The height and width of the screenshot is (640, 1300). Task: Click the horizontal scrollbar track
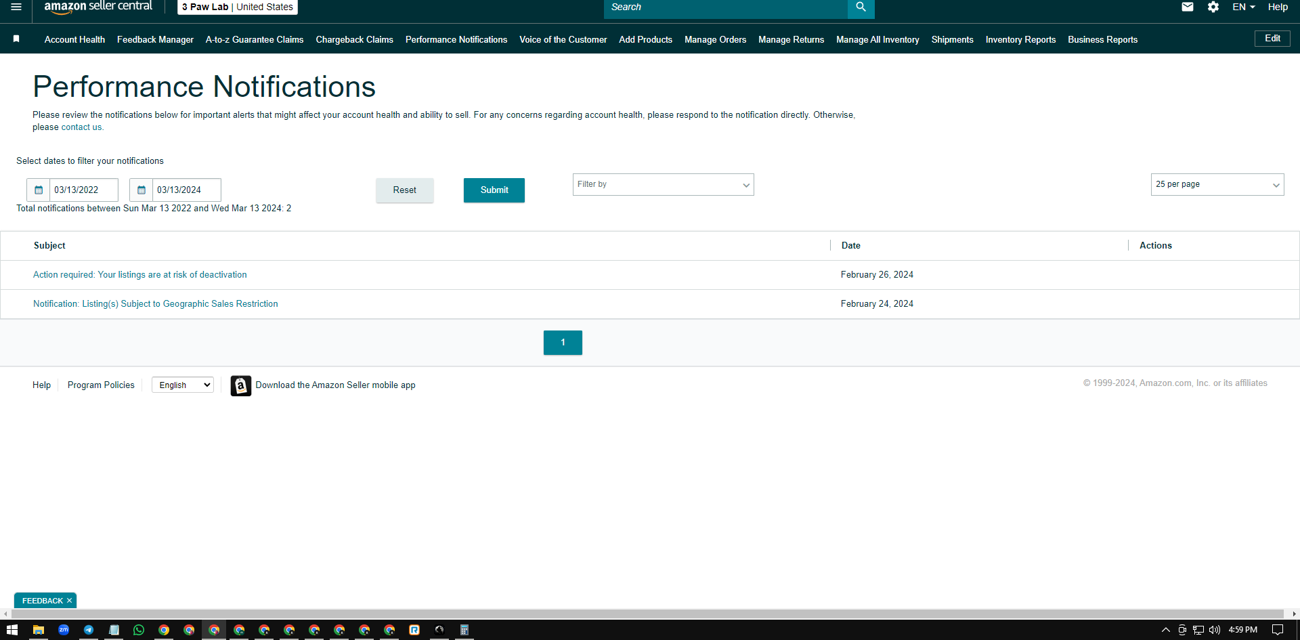[x=648, y=614]
